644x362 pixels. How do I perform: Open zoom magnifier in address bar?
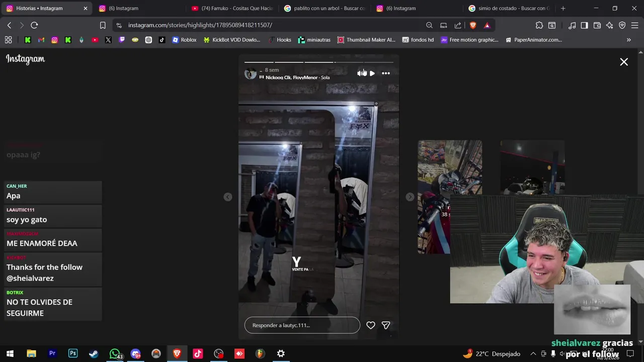tap(429, 25)
